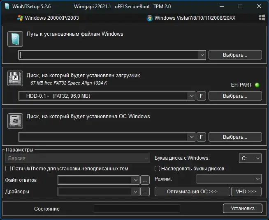
Task: Enable the UxTheme patch checkbox
Action: pos(8,168)
